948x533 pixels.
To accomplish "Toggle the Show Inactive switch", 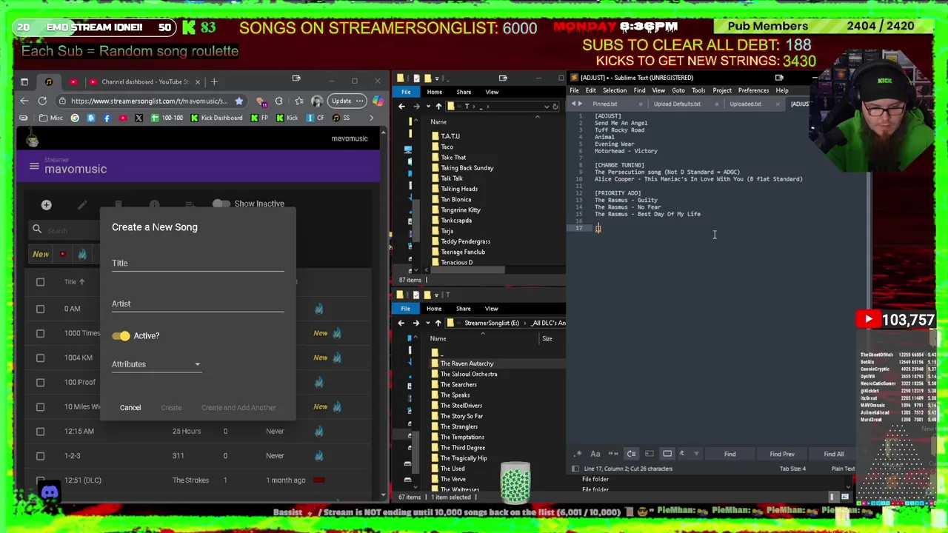I will click(221, 204).
